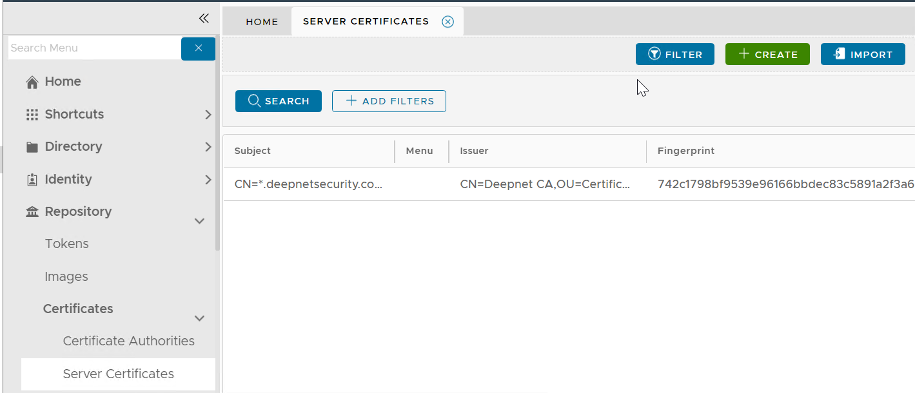Click the IMPORT button
The height and width of the screenshot is (393, 915).
point(863,55)
